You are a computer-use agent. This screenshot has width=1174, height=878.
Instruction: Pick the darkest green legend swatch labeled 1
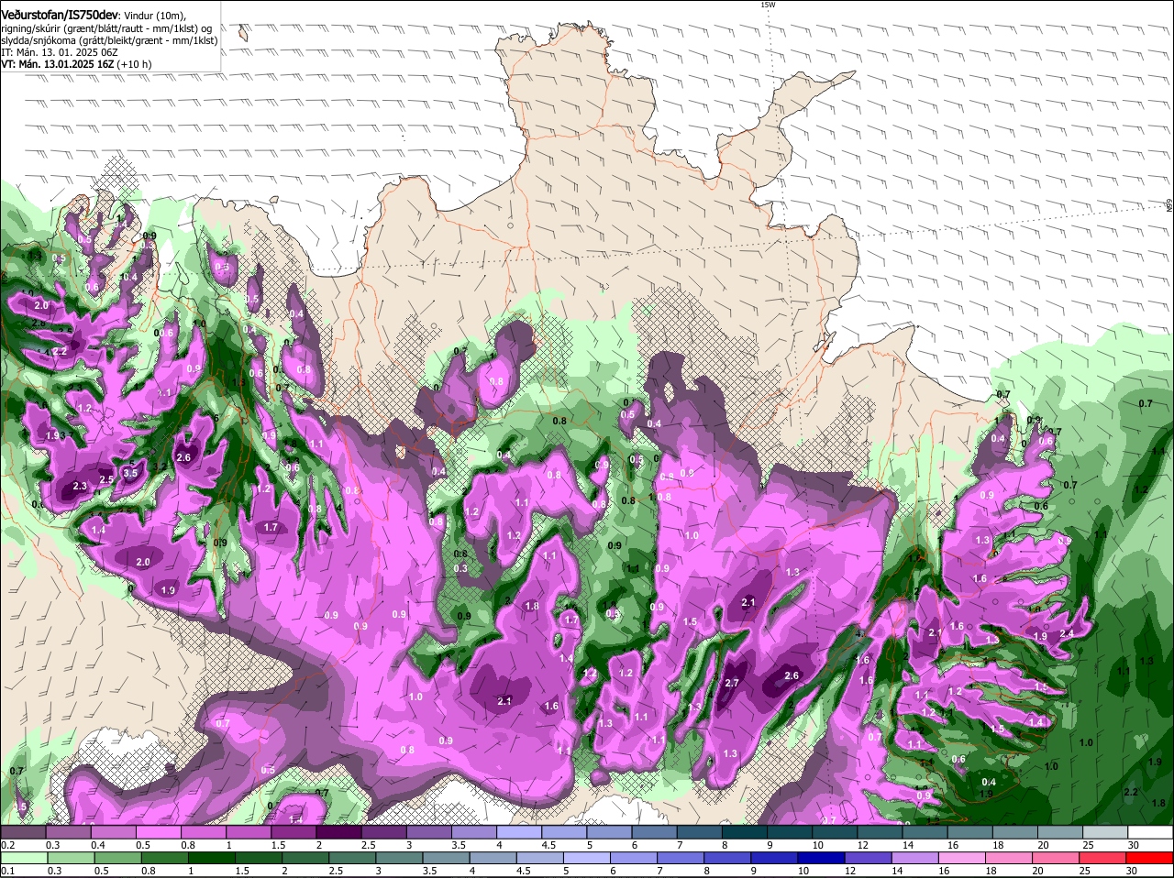[x=212, y=858]
